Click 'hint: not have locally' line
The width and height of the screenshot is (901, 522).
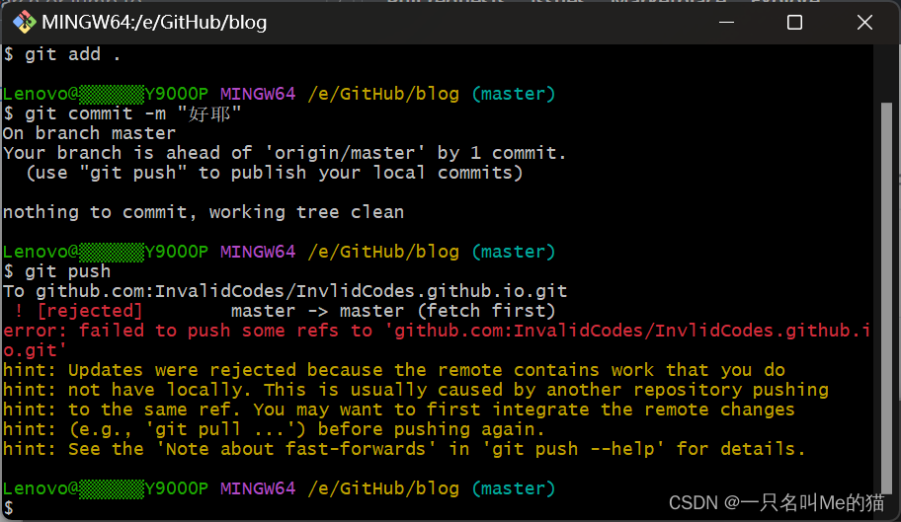pos(416,390)
